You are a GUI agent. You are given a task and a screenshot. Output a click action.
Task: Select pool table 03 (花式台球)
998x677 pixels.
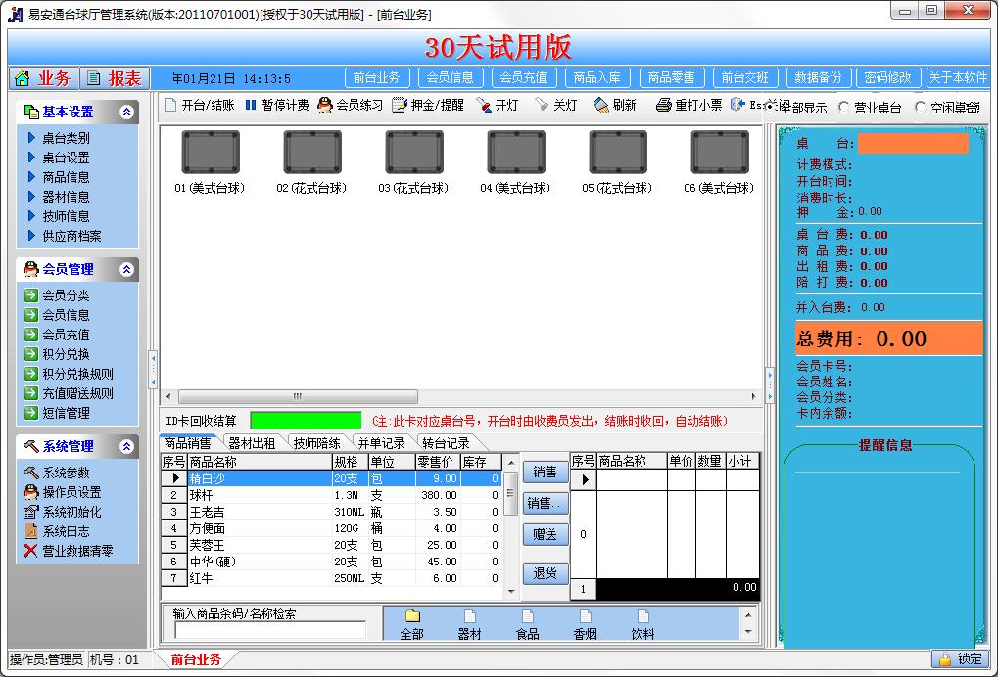coord(414,154)
